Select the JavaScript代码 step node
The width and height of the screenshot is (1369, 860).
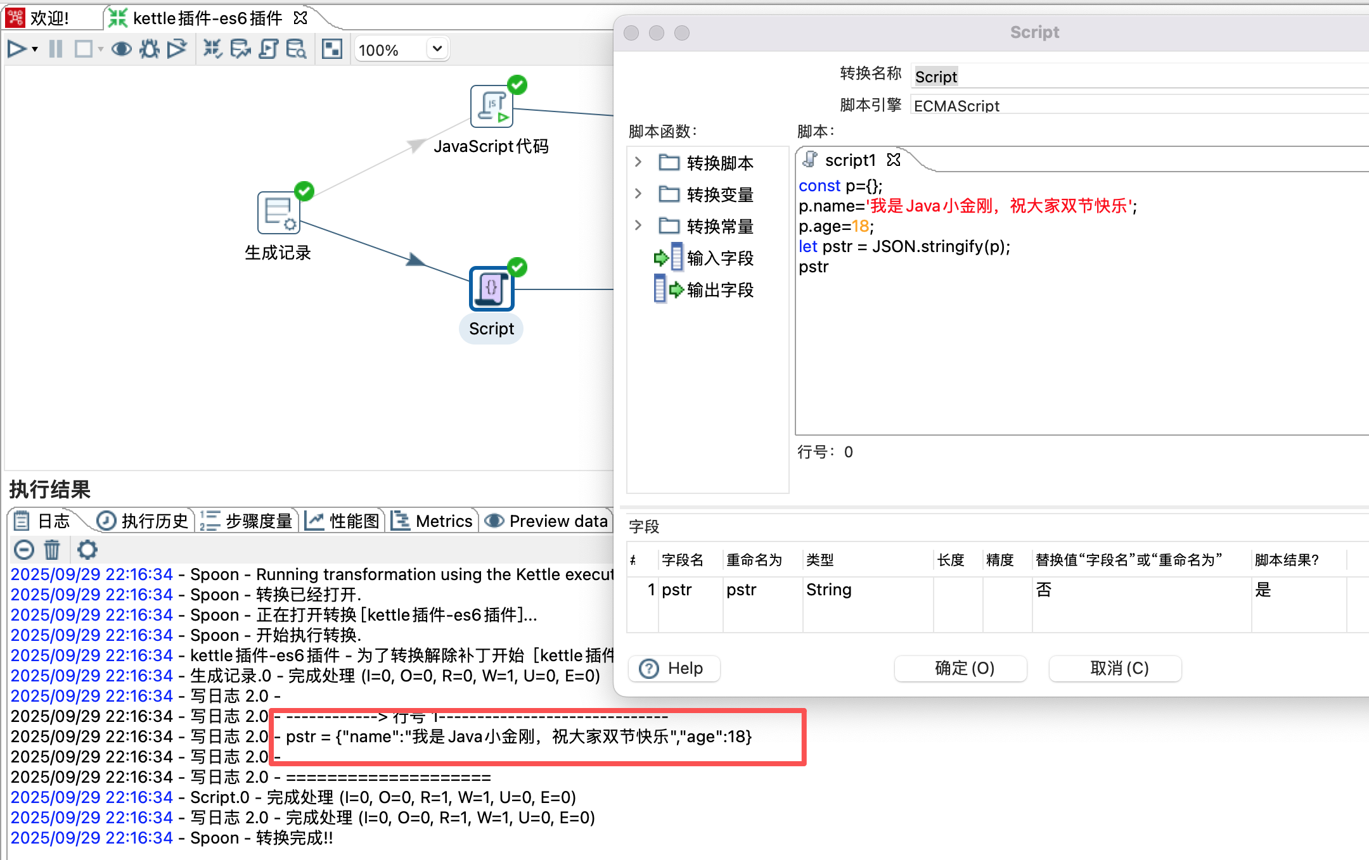pyautogui.click(x=491, y=106)
